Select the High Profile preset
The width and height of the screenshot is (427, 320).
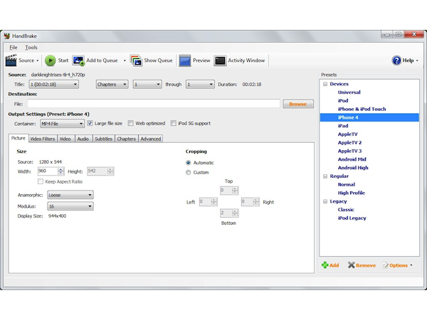(352, 193)
